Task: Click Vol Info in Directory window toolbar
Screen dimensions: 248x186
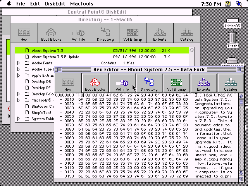Action: (x=78, y=33)
